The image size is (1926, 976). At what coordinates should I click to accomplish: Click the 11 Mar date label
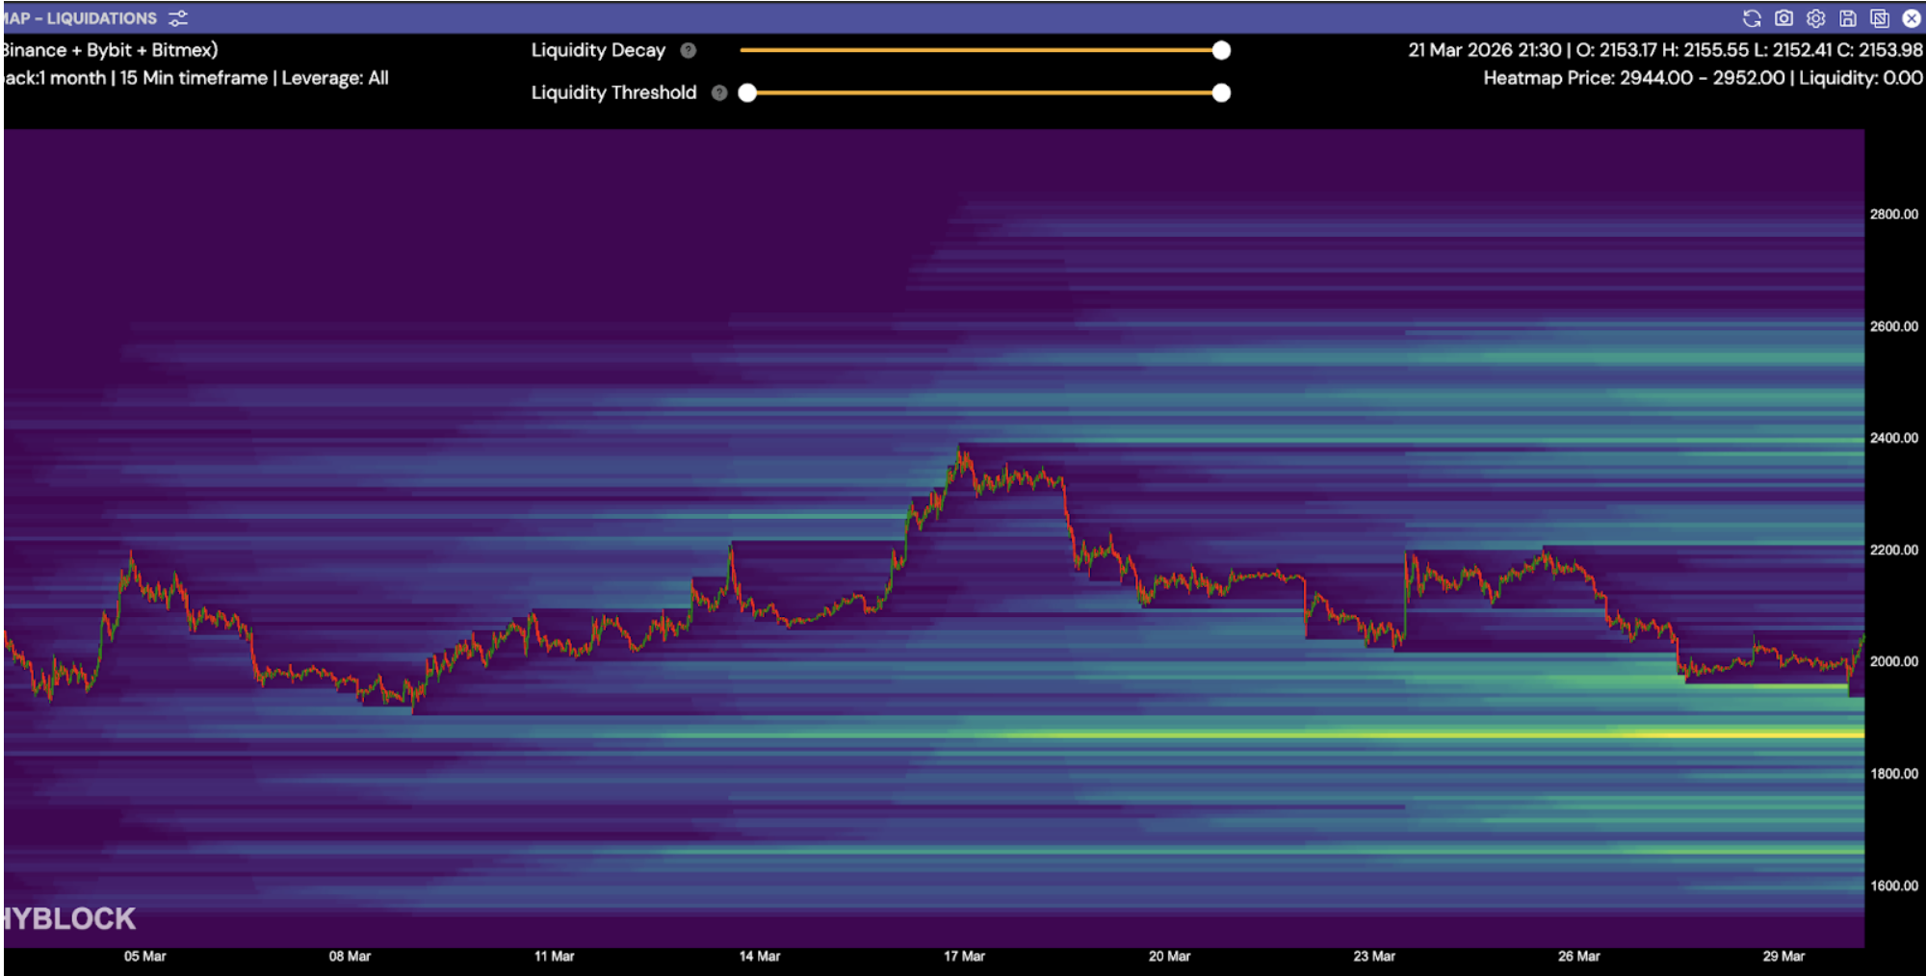tap(554, 956)
